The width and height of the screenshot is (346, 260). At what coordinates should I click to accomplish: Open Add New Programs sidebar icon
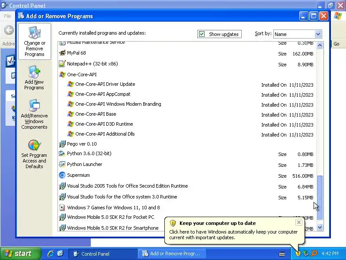click(x=34, y=71)
